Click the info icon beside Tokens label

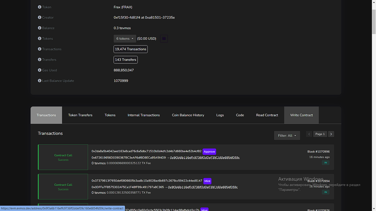pos(40,39)
